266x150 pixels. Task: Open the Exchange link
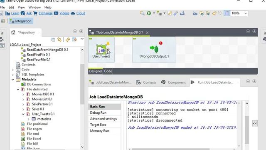[45, 13]
